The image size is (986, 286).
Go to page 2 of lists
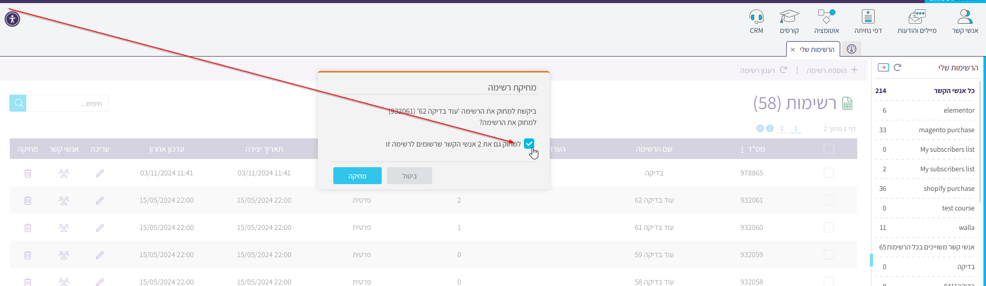pos(781,129)
